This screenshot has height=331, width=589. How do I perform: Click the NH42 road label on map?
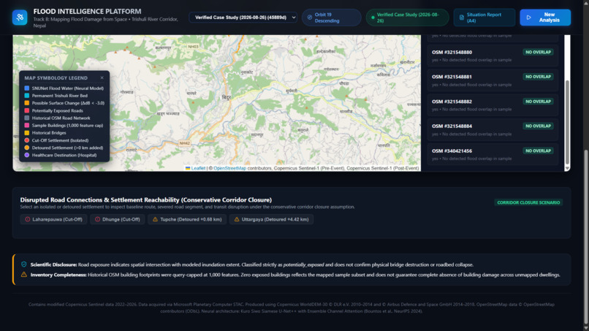click(x=184, y=143)
